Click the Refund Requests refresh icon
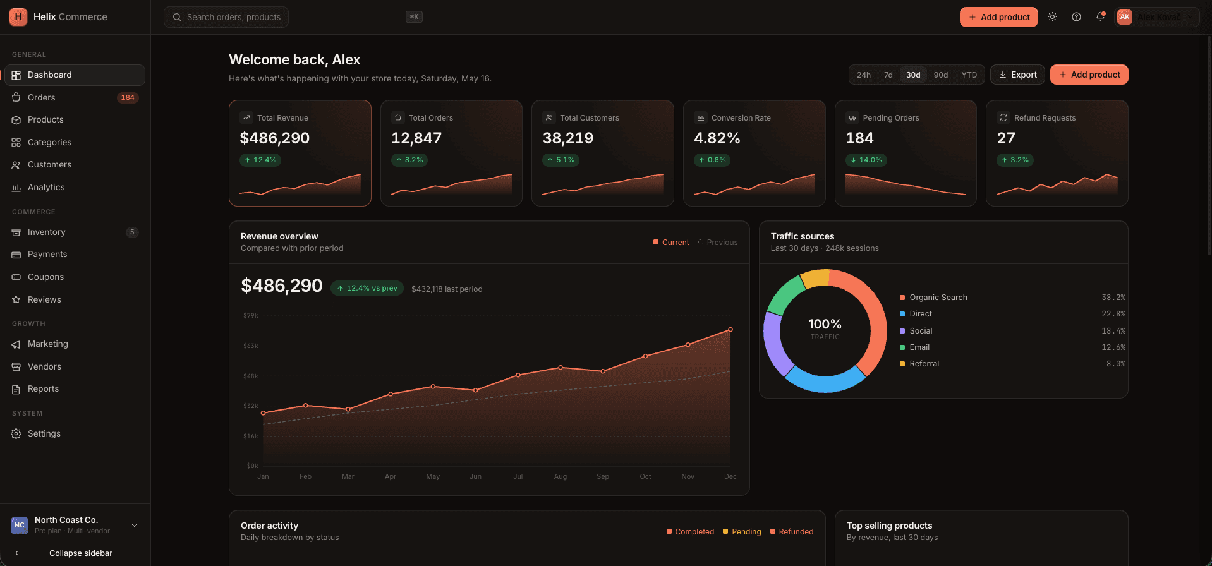The width and height of the screenshot is (1212, 566). tap(1003, 117)
